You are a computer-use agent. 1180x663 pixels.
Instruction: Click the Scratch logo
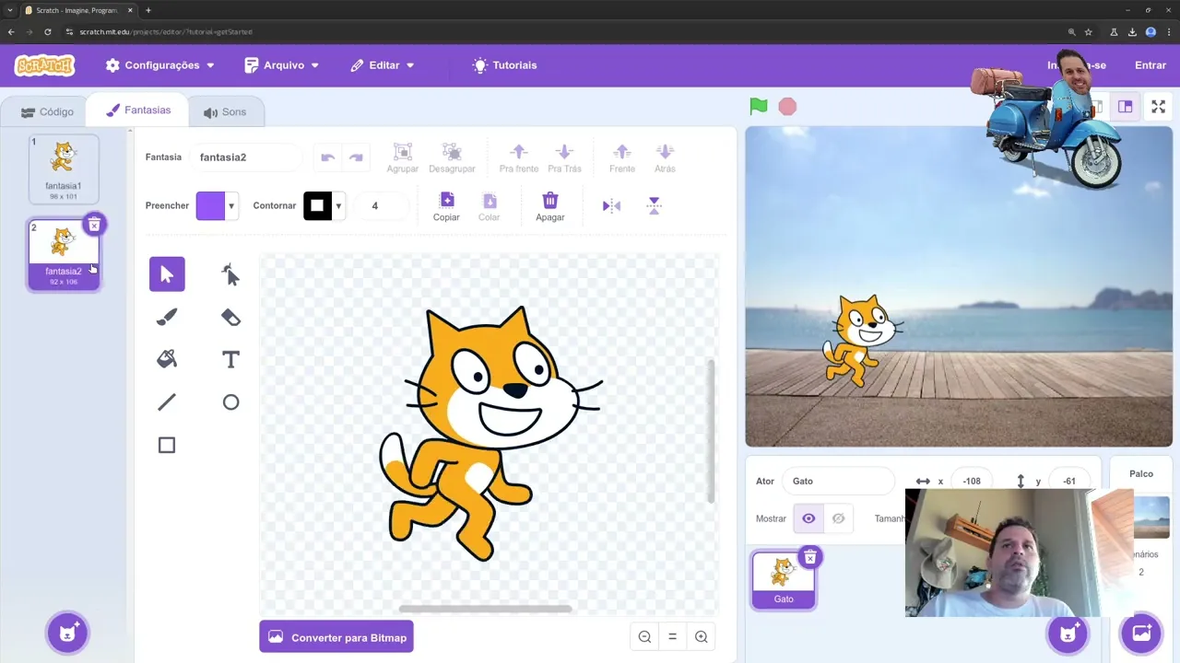44,65
